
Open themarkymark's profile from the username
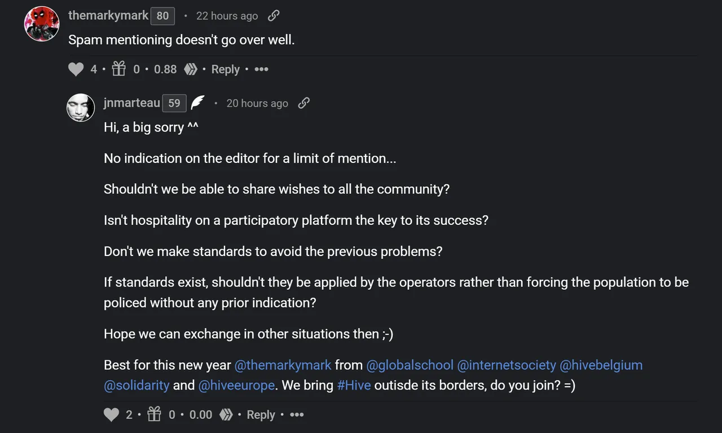coord(108,15)
